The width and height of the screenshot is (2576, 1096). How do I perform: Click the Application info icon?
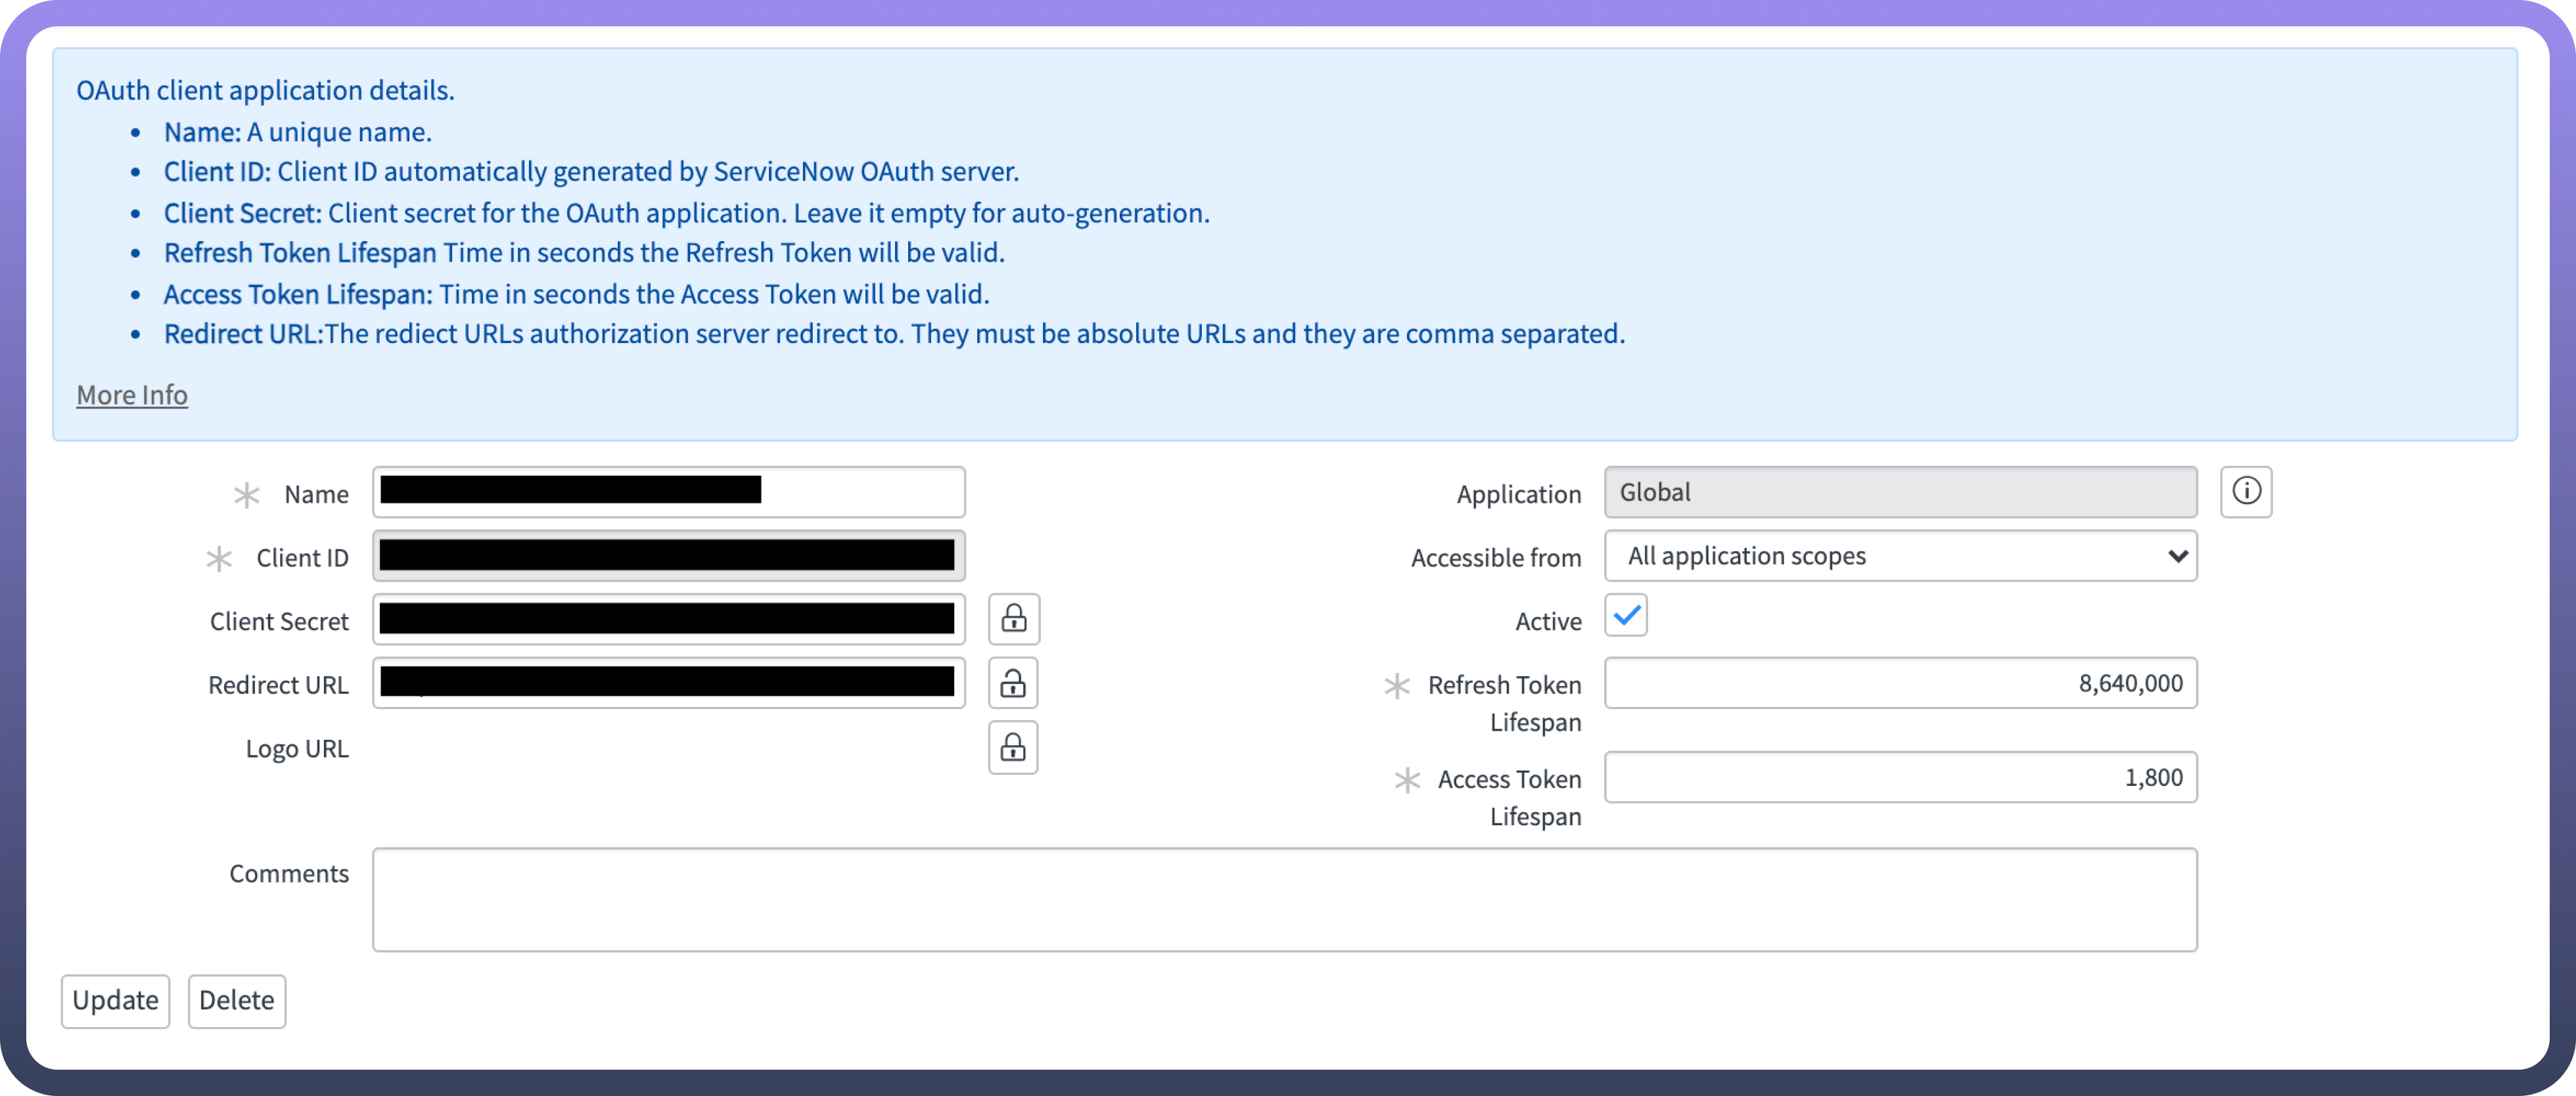pos(2245,492)
